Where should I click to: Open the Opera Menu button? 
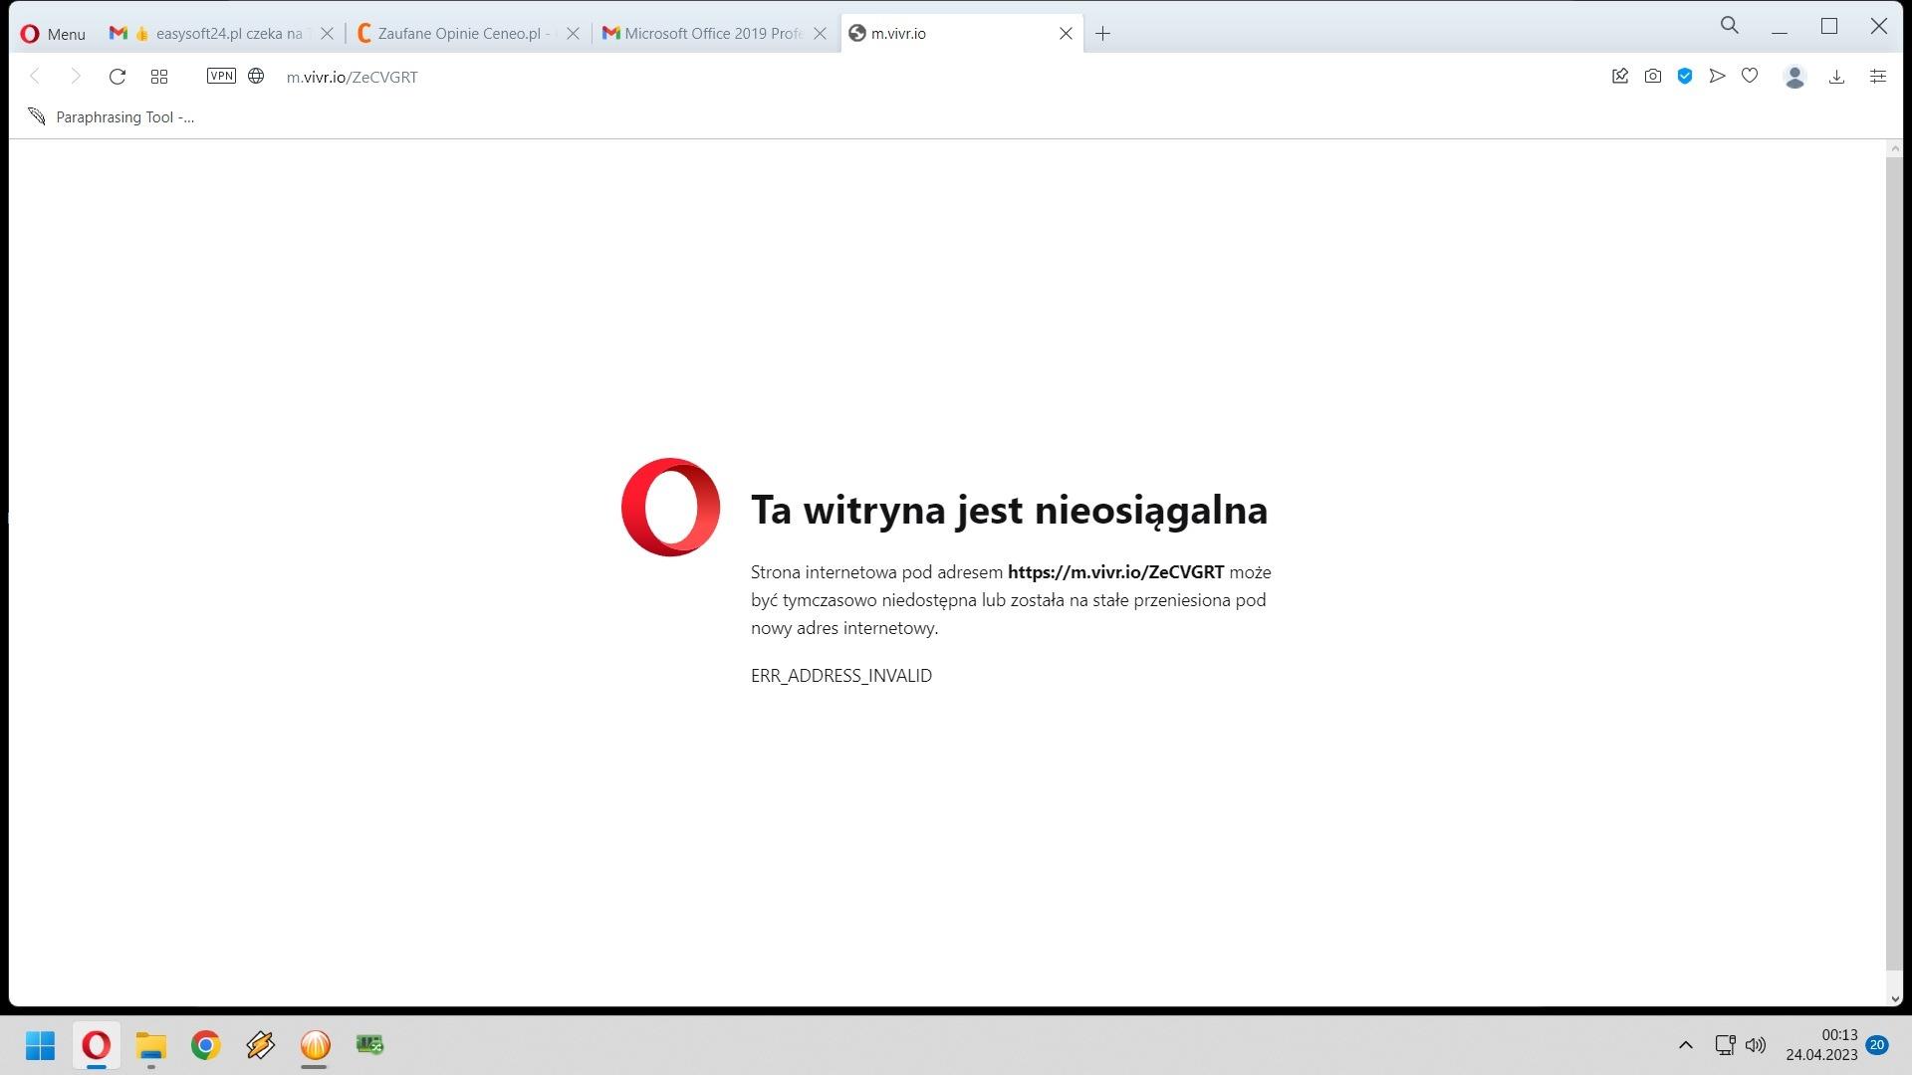pos(54,34)
